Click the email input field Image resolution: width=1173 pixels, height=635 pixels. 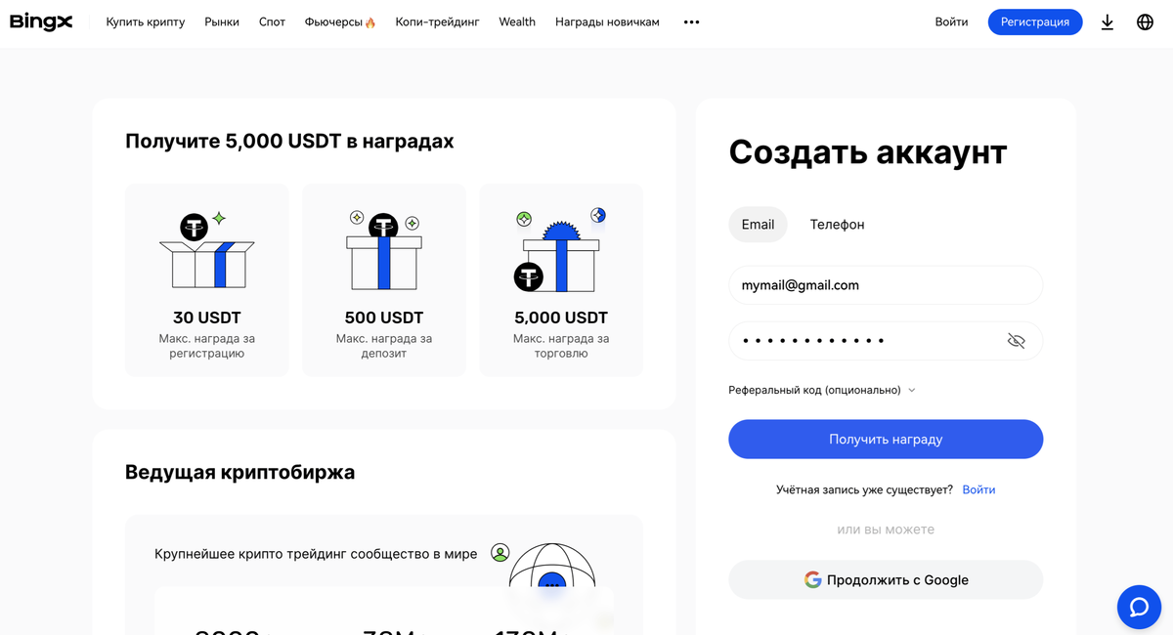pos(886,285)
